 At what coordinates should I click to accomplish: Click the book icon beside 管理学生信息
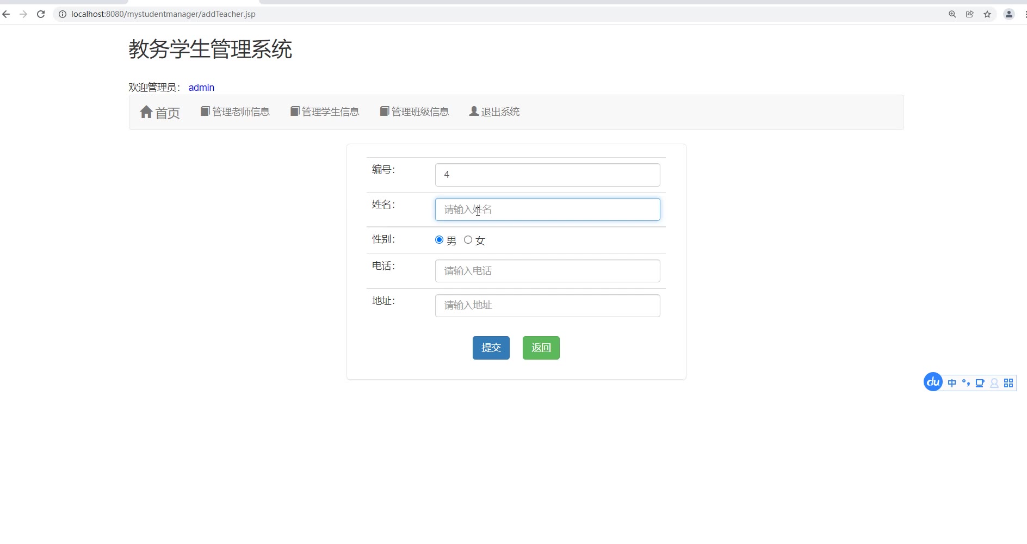[x=295, y=111]
